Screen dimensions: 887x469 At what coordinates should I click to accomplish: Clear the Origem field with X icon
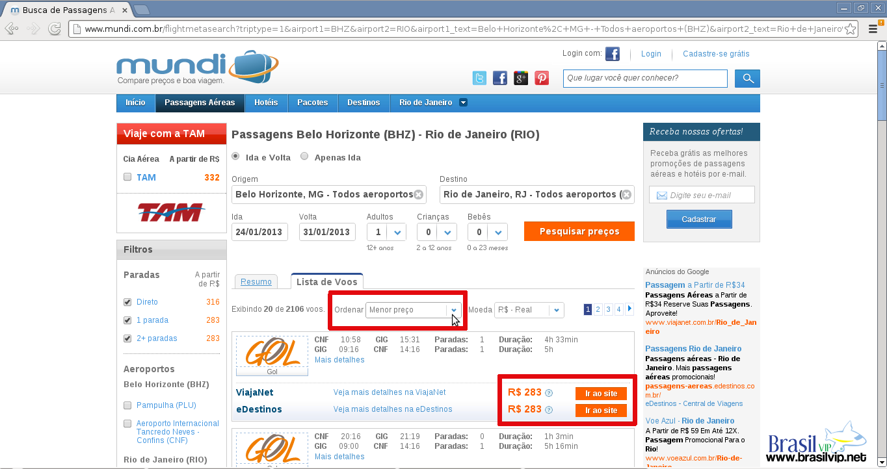click(419, 194)
